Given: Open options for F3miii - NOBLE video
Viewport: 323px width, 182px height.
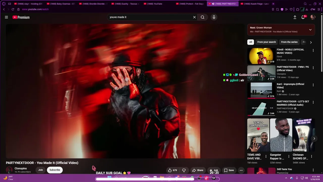Looking at the screenshot, I should point(313,51).
